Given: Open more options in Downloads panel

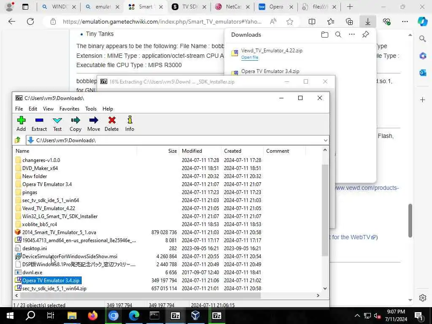Looking at the screenshot, I should [x=351, y=35].
